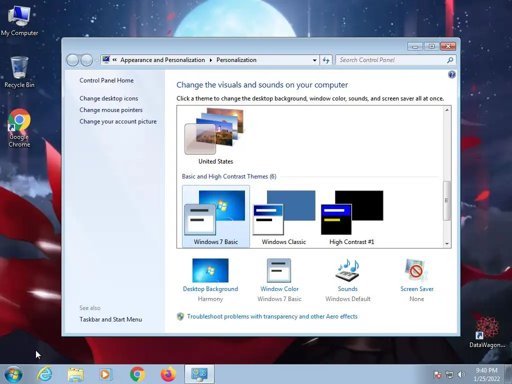Open Taskbar and Start Menu link
Screen dimensions: 512x384
110,319
